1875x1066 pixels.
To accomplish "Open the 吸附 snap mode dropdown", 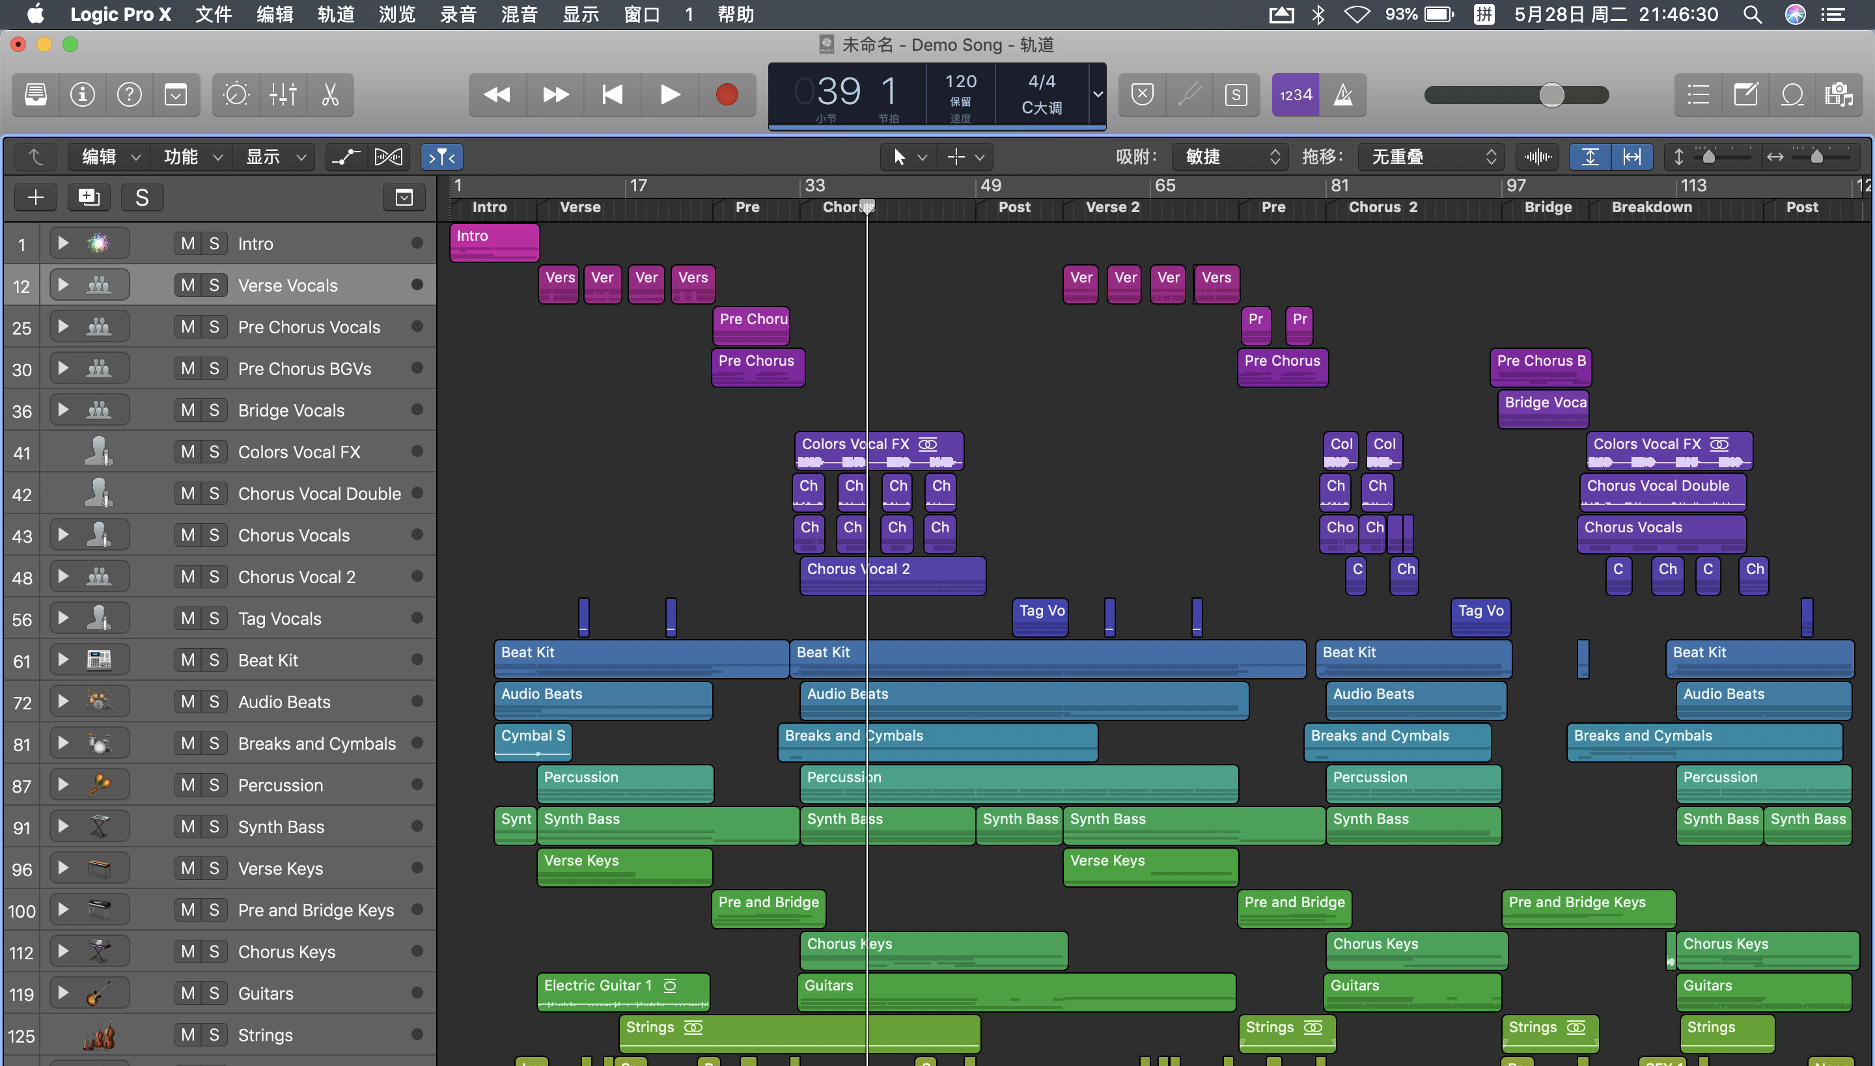I will click(x=1230, y=157).
